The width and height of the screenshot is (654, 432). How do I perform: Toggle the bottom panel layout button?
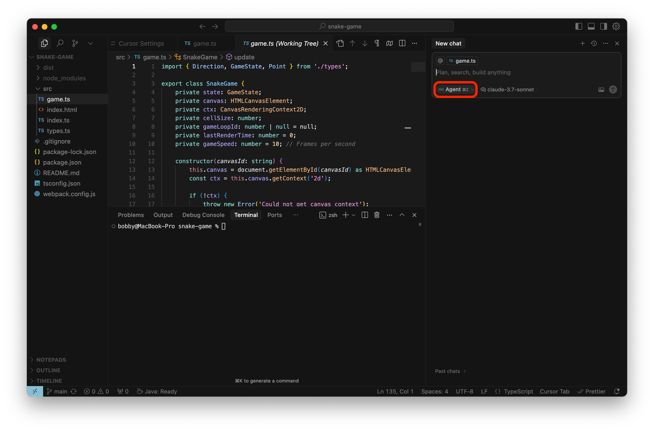tap(591, 26)
